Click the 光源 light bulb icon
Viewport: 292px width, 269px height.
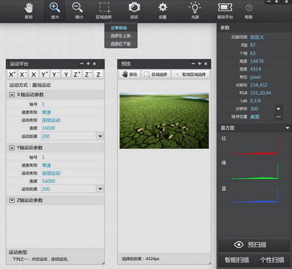tap(194, 10)
